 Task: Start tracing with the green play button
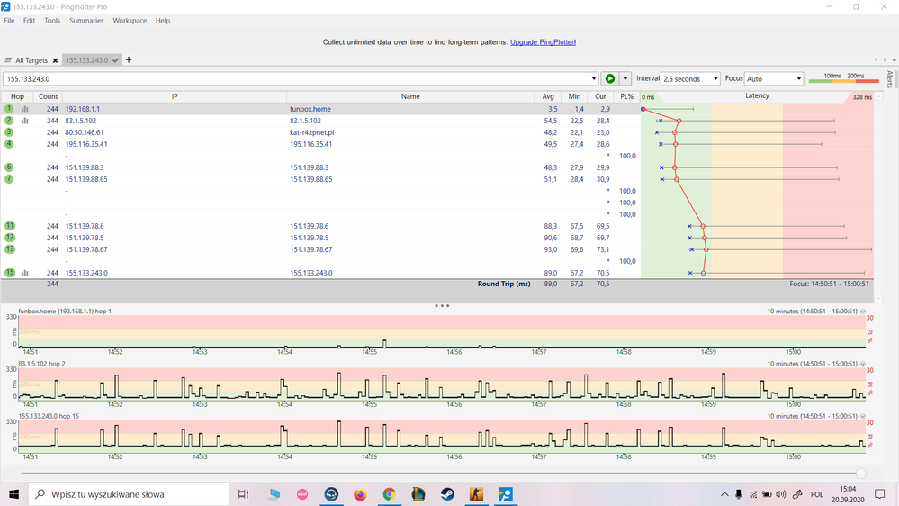[x=609, y=78]
